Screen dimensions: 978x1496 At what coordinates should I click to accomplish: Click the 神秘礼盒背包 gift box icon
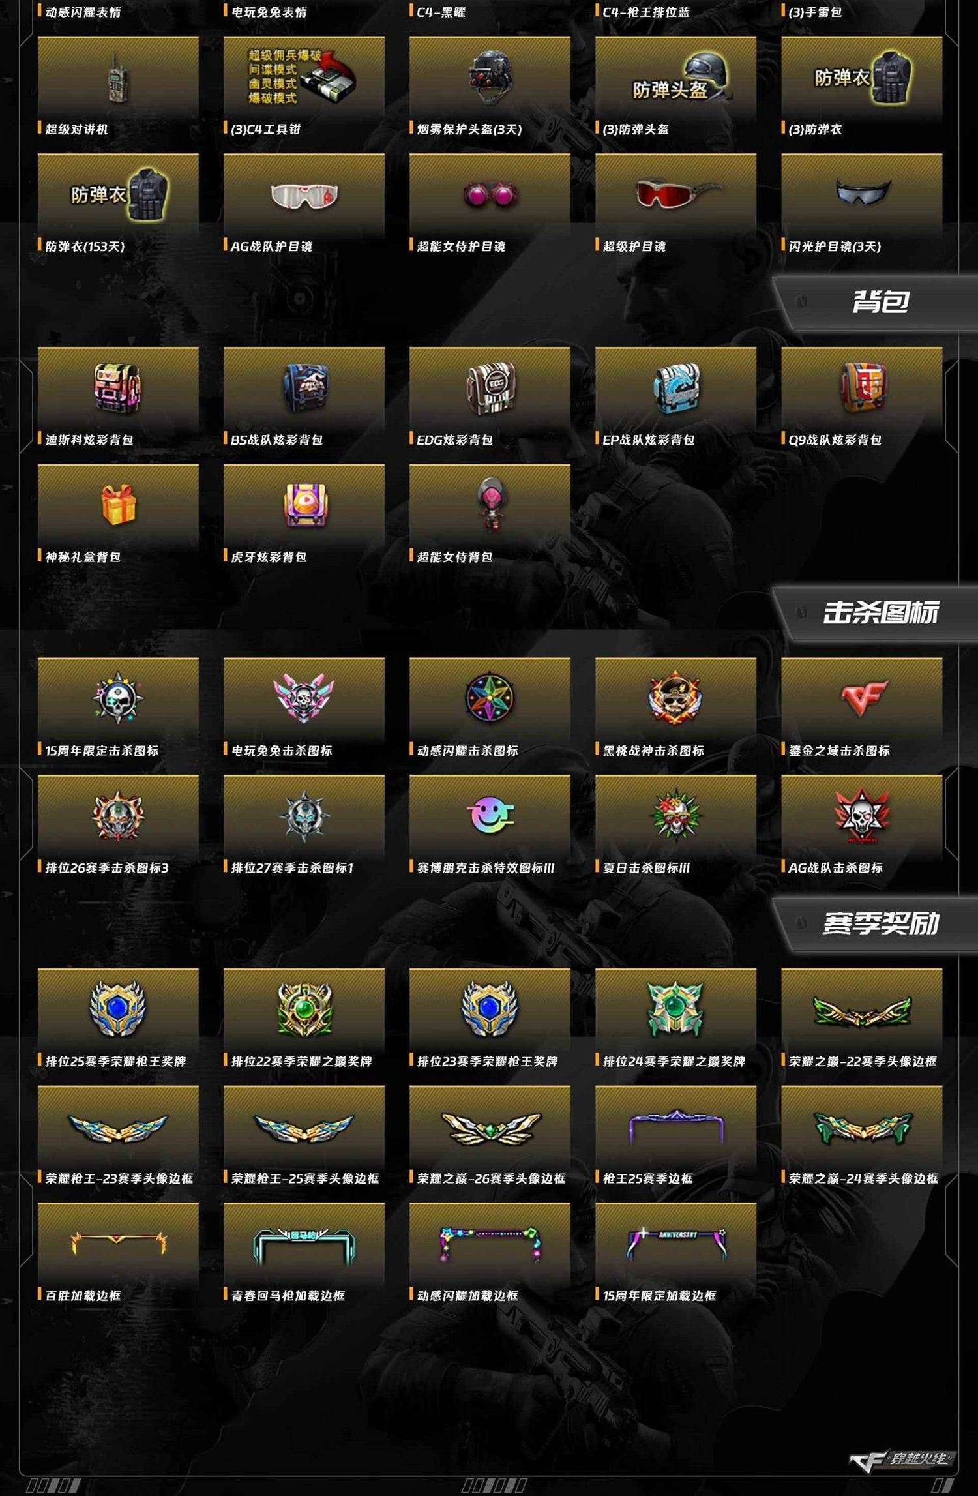[x=118, y=505]
